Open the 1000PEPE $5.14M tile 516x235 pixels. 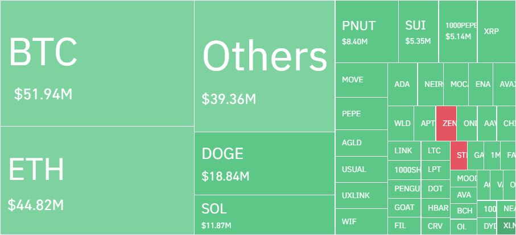coord(458,31)
